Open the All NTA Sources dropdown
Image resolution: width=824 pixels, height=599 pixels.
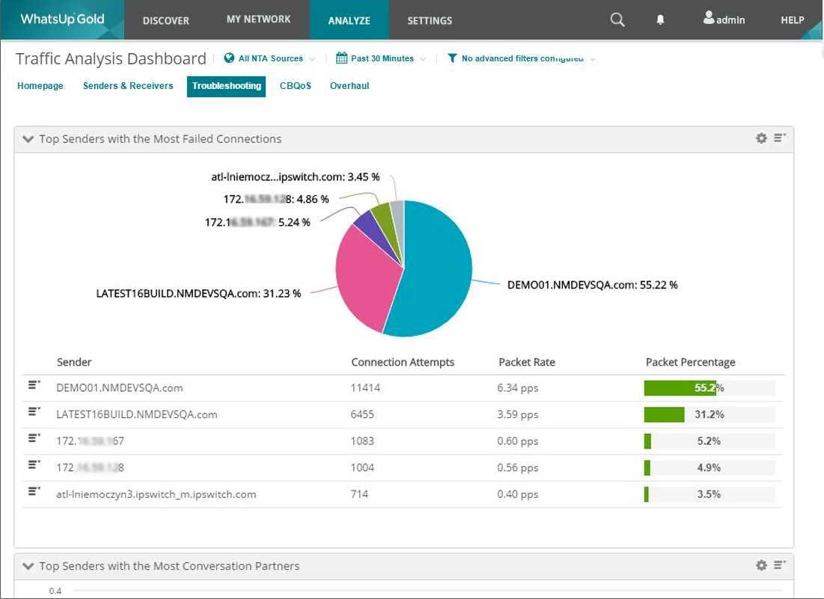point(266,58)
